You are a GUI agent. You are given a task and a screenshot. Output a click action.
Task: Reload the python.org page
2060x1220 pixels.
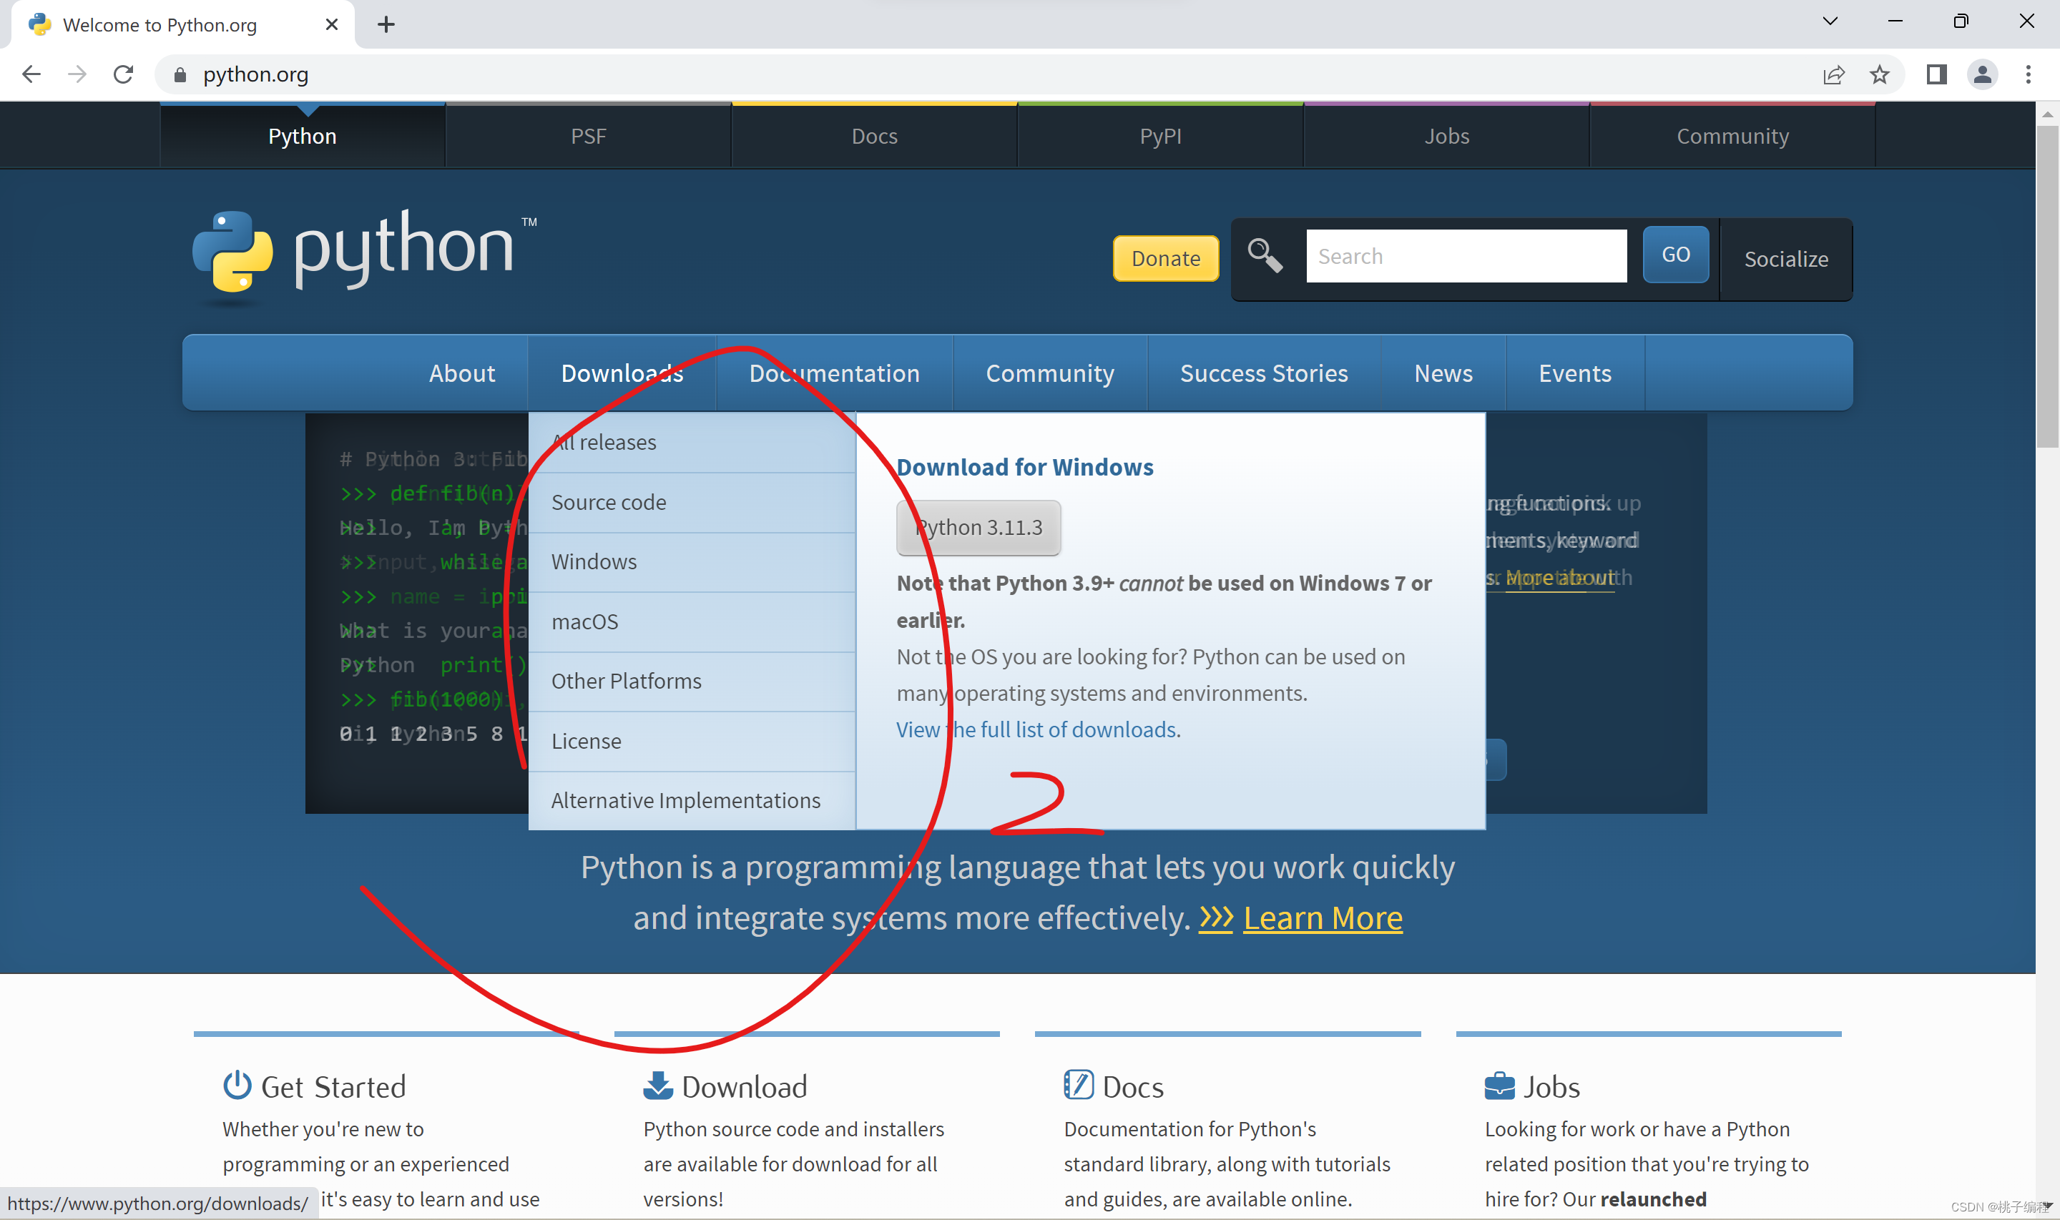tap(123, 74)
